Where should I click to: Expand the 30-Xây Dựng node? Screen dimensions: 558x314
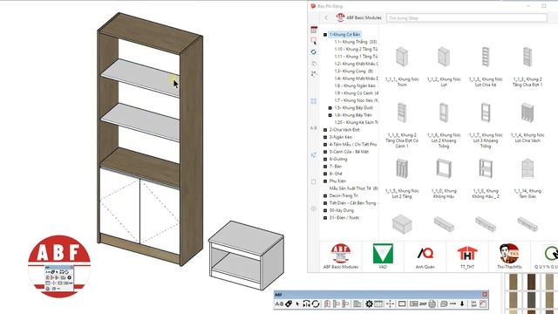(x=325, y=210)
